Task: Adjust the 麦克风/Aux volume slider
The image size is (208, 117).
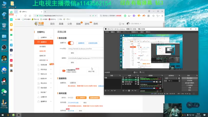Action: pyautogui.click(x=148, y=82)
